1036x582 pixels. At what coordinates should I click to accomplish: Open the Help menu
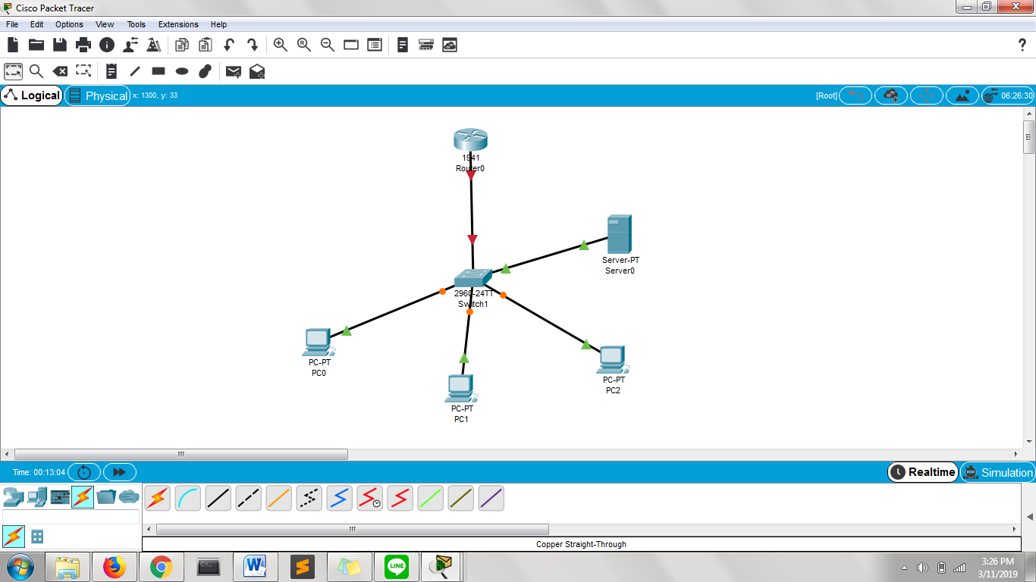pos(218,24)
